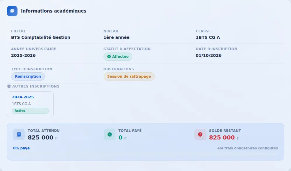
Task: Click the Type d'inscription label
Action: click(31, 69)
